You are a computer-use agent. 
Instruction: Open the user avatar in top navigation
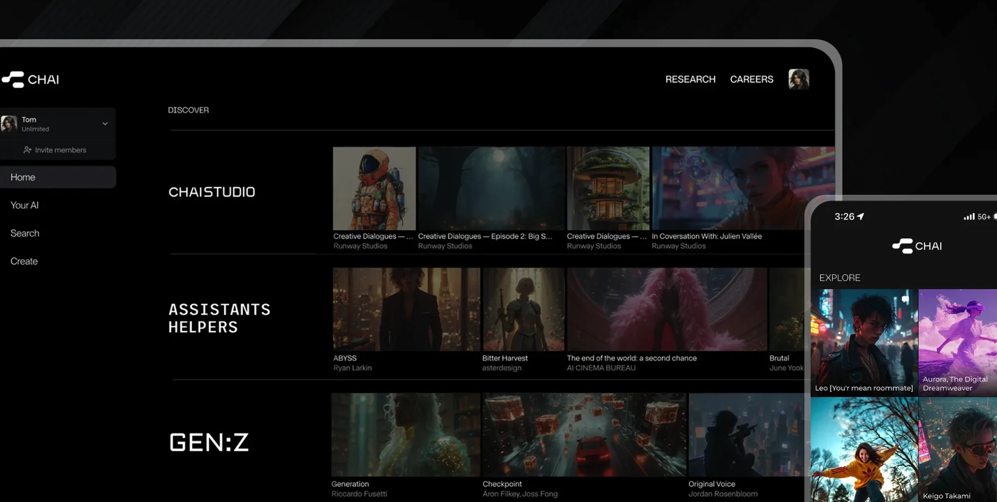click(x=798, y=79)
